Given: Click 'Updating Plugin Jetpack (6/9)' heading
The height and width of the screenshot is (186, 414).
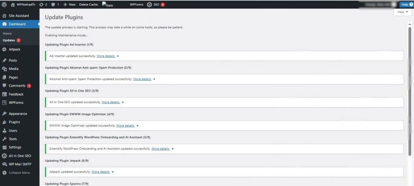Looking at the screenshot, I should coord(67,161).
